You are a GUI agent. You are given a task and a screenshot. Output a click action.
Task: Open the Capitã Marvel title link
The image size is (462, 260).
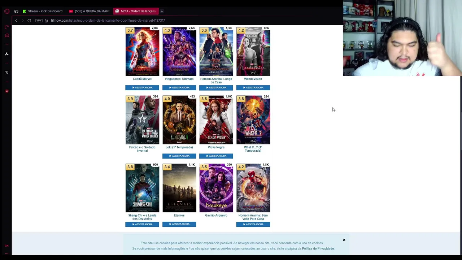tap(142, 79)
